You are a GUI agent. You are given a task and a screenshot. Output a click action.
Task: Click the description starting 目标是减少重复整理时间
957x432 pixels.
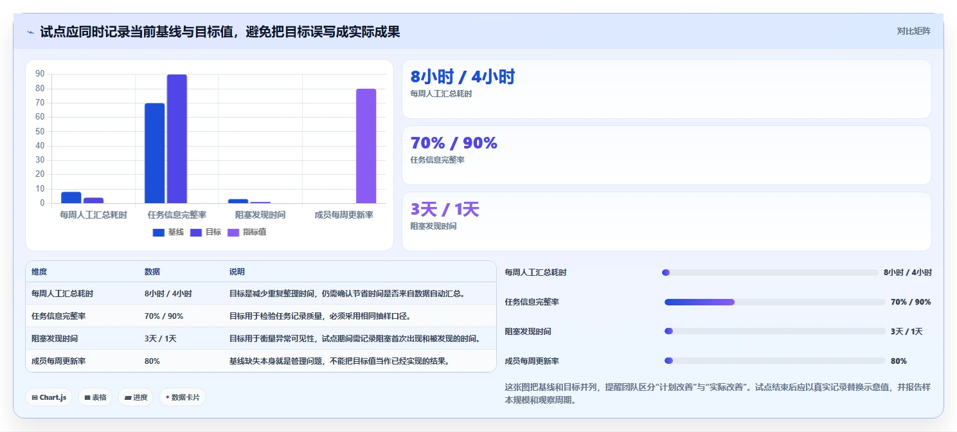click(x=347, y=294)
